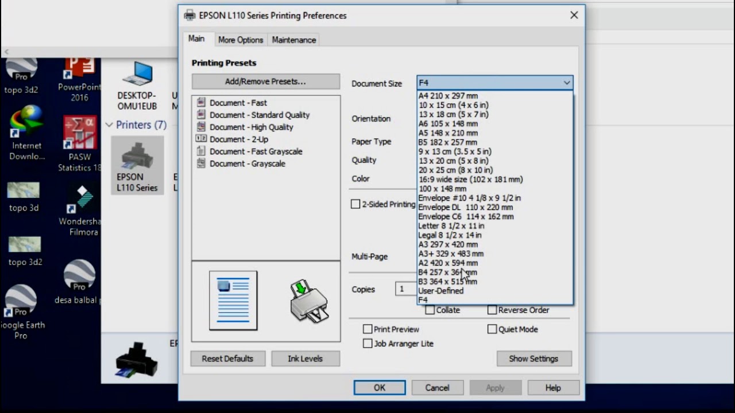Choose B5 182 x 257 mm size
The width and height of the screenshot is (735, 413).
click(495, 142)
